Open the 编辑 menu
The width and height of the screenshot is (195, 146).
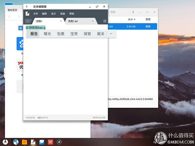coord(45,14)
